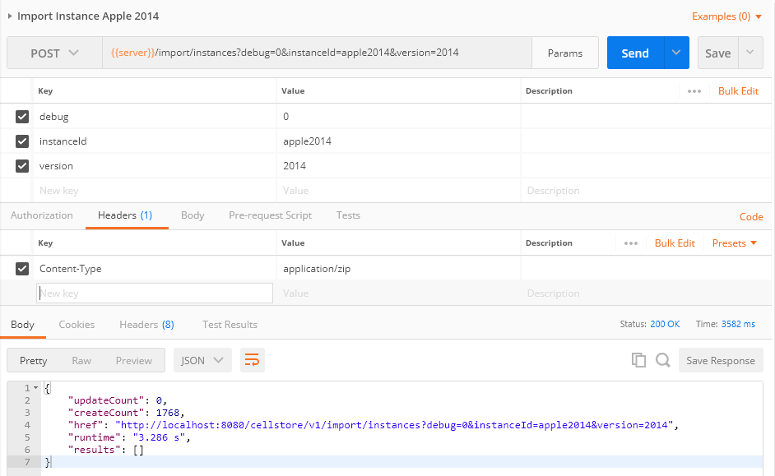Focus the request URL field
The height and width of the screenshot is (476, 775).
[317, 53]
